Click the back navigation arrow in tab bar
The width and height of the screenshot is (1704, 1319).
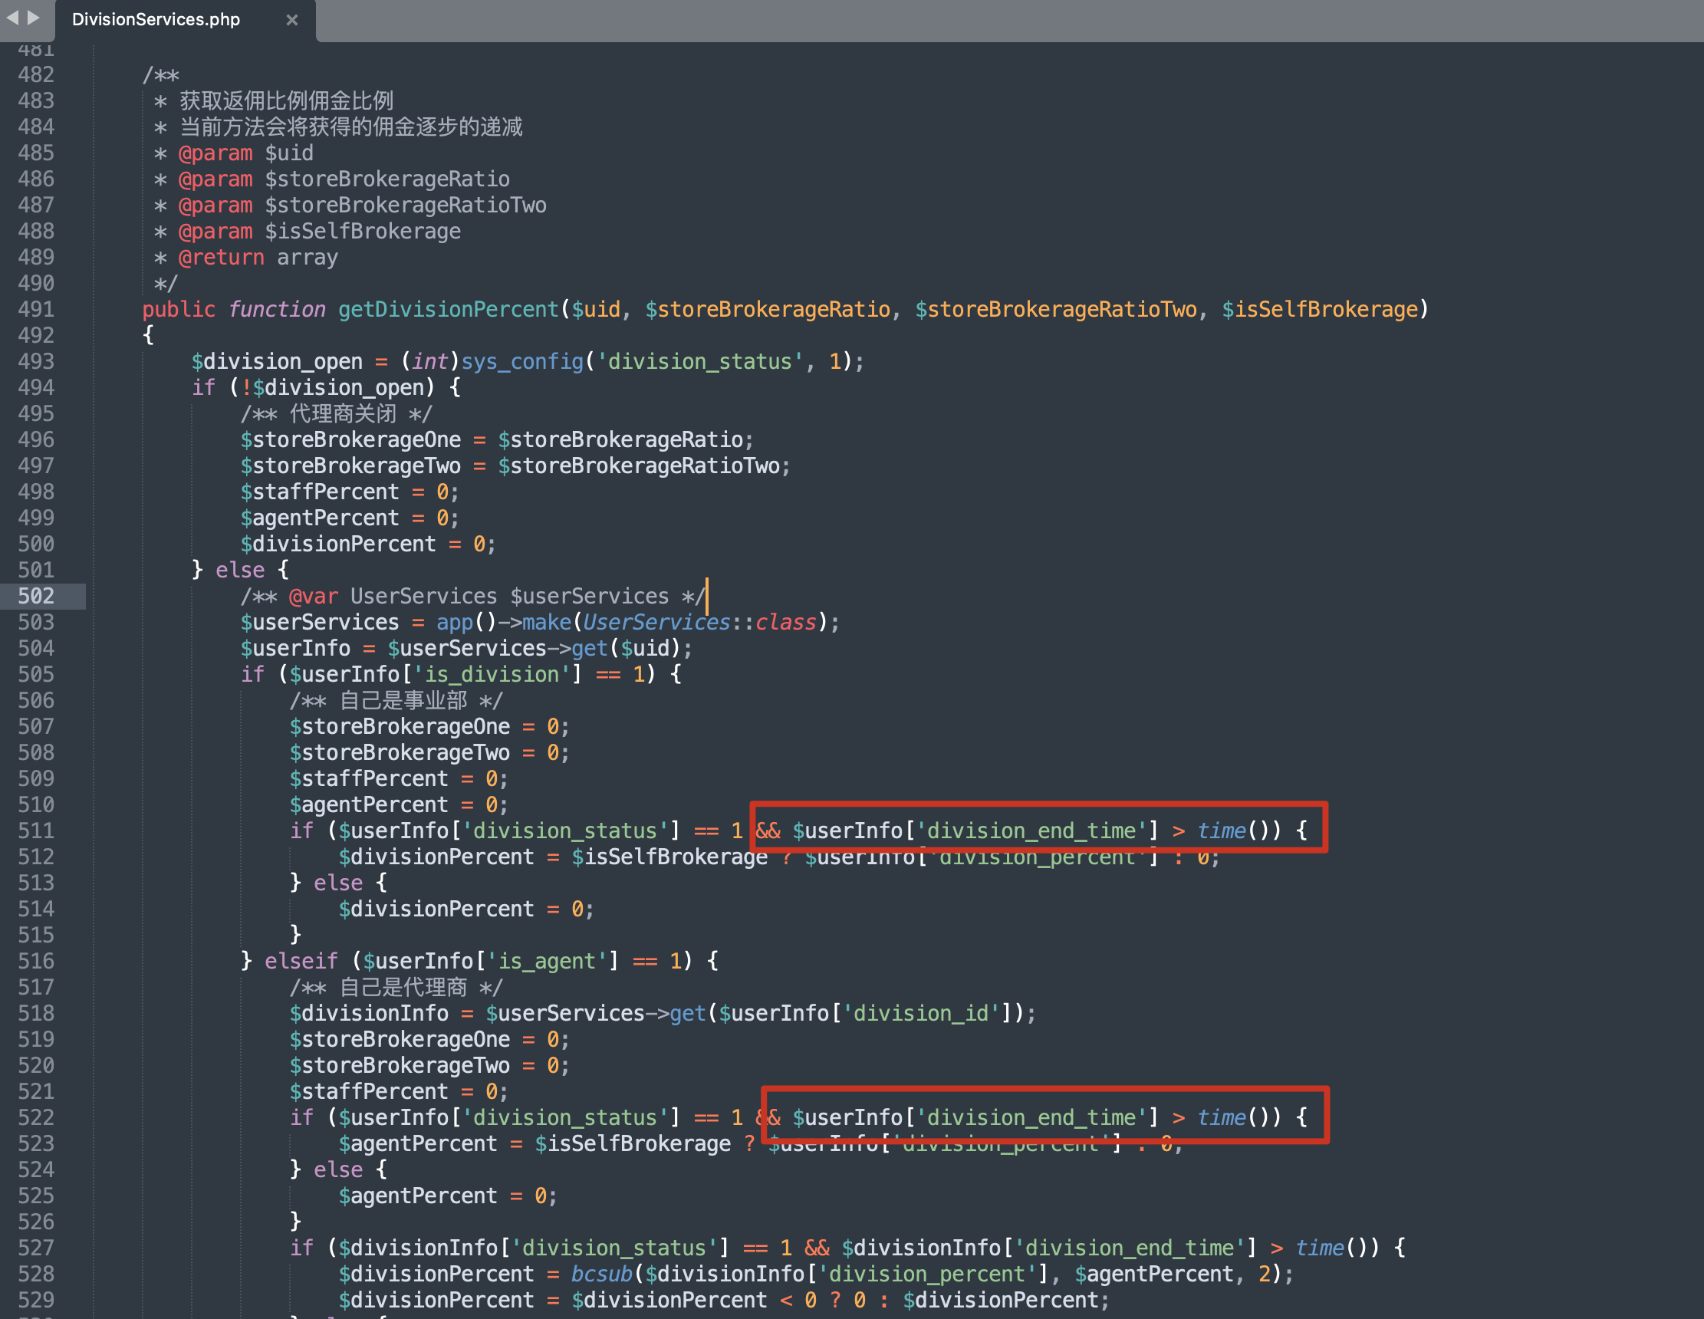pos(12,17)
